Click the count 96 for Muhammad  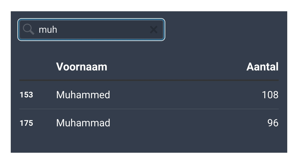(273, 123)
